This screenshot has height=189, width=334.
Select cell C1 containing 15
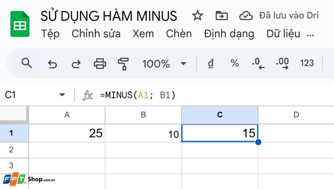tap(220, 133)
